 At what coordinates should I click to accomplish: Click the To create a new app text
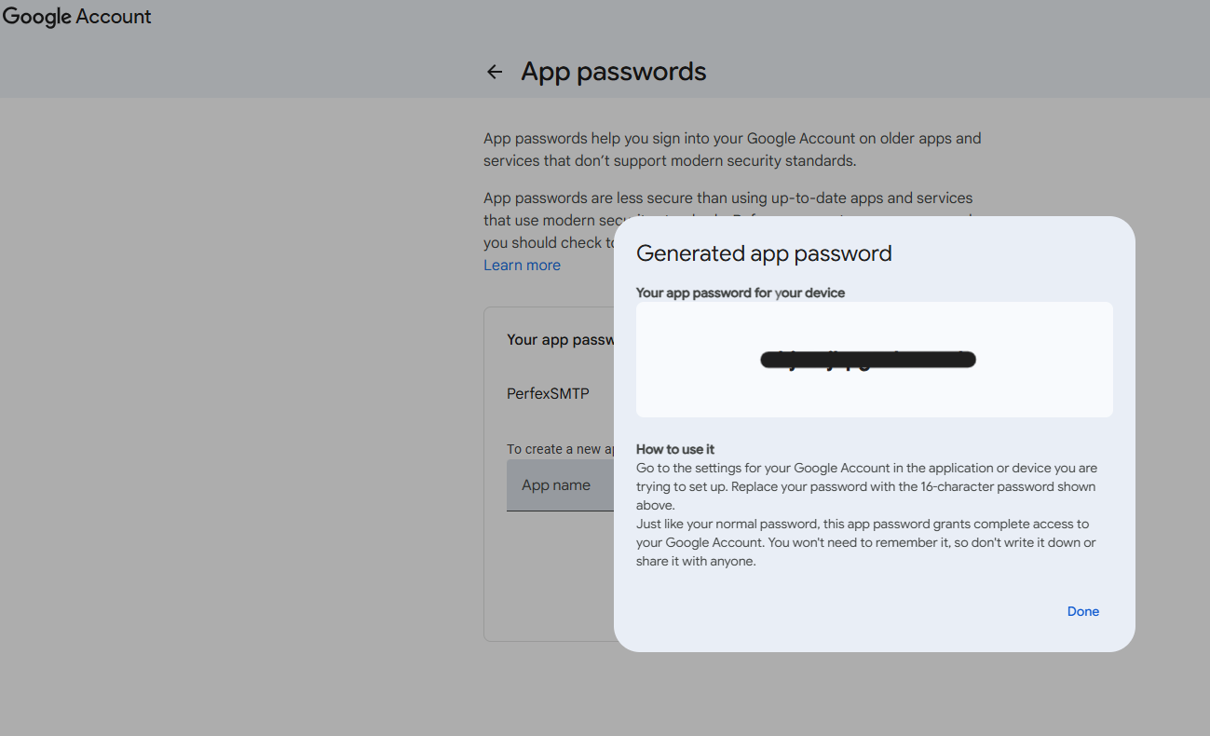pos(559,449)
